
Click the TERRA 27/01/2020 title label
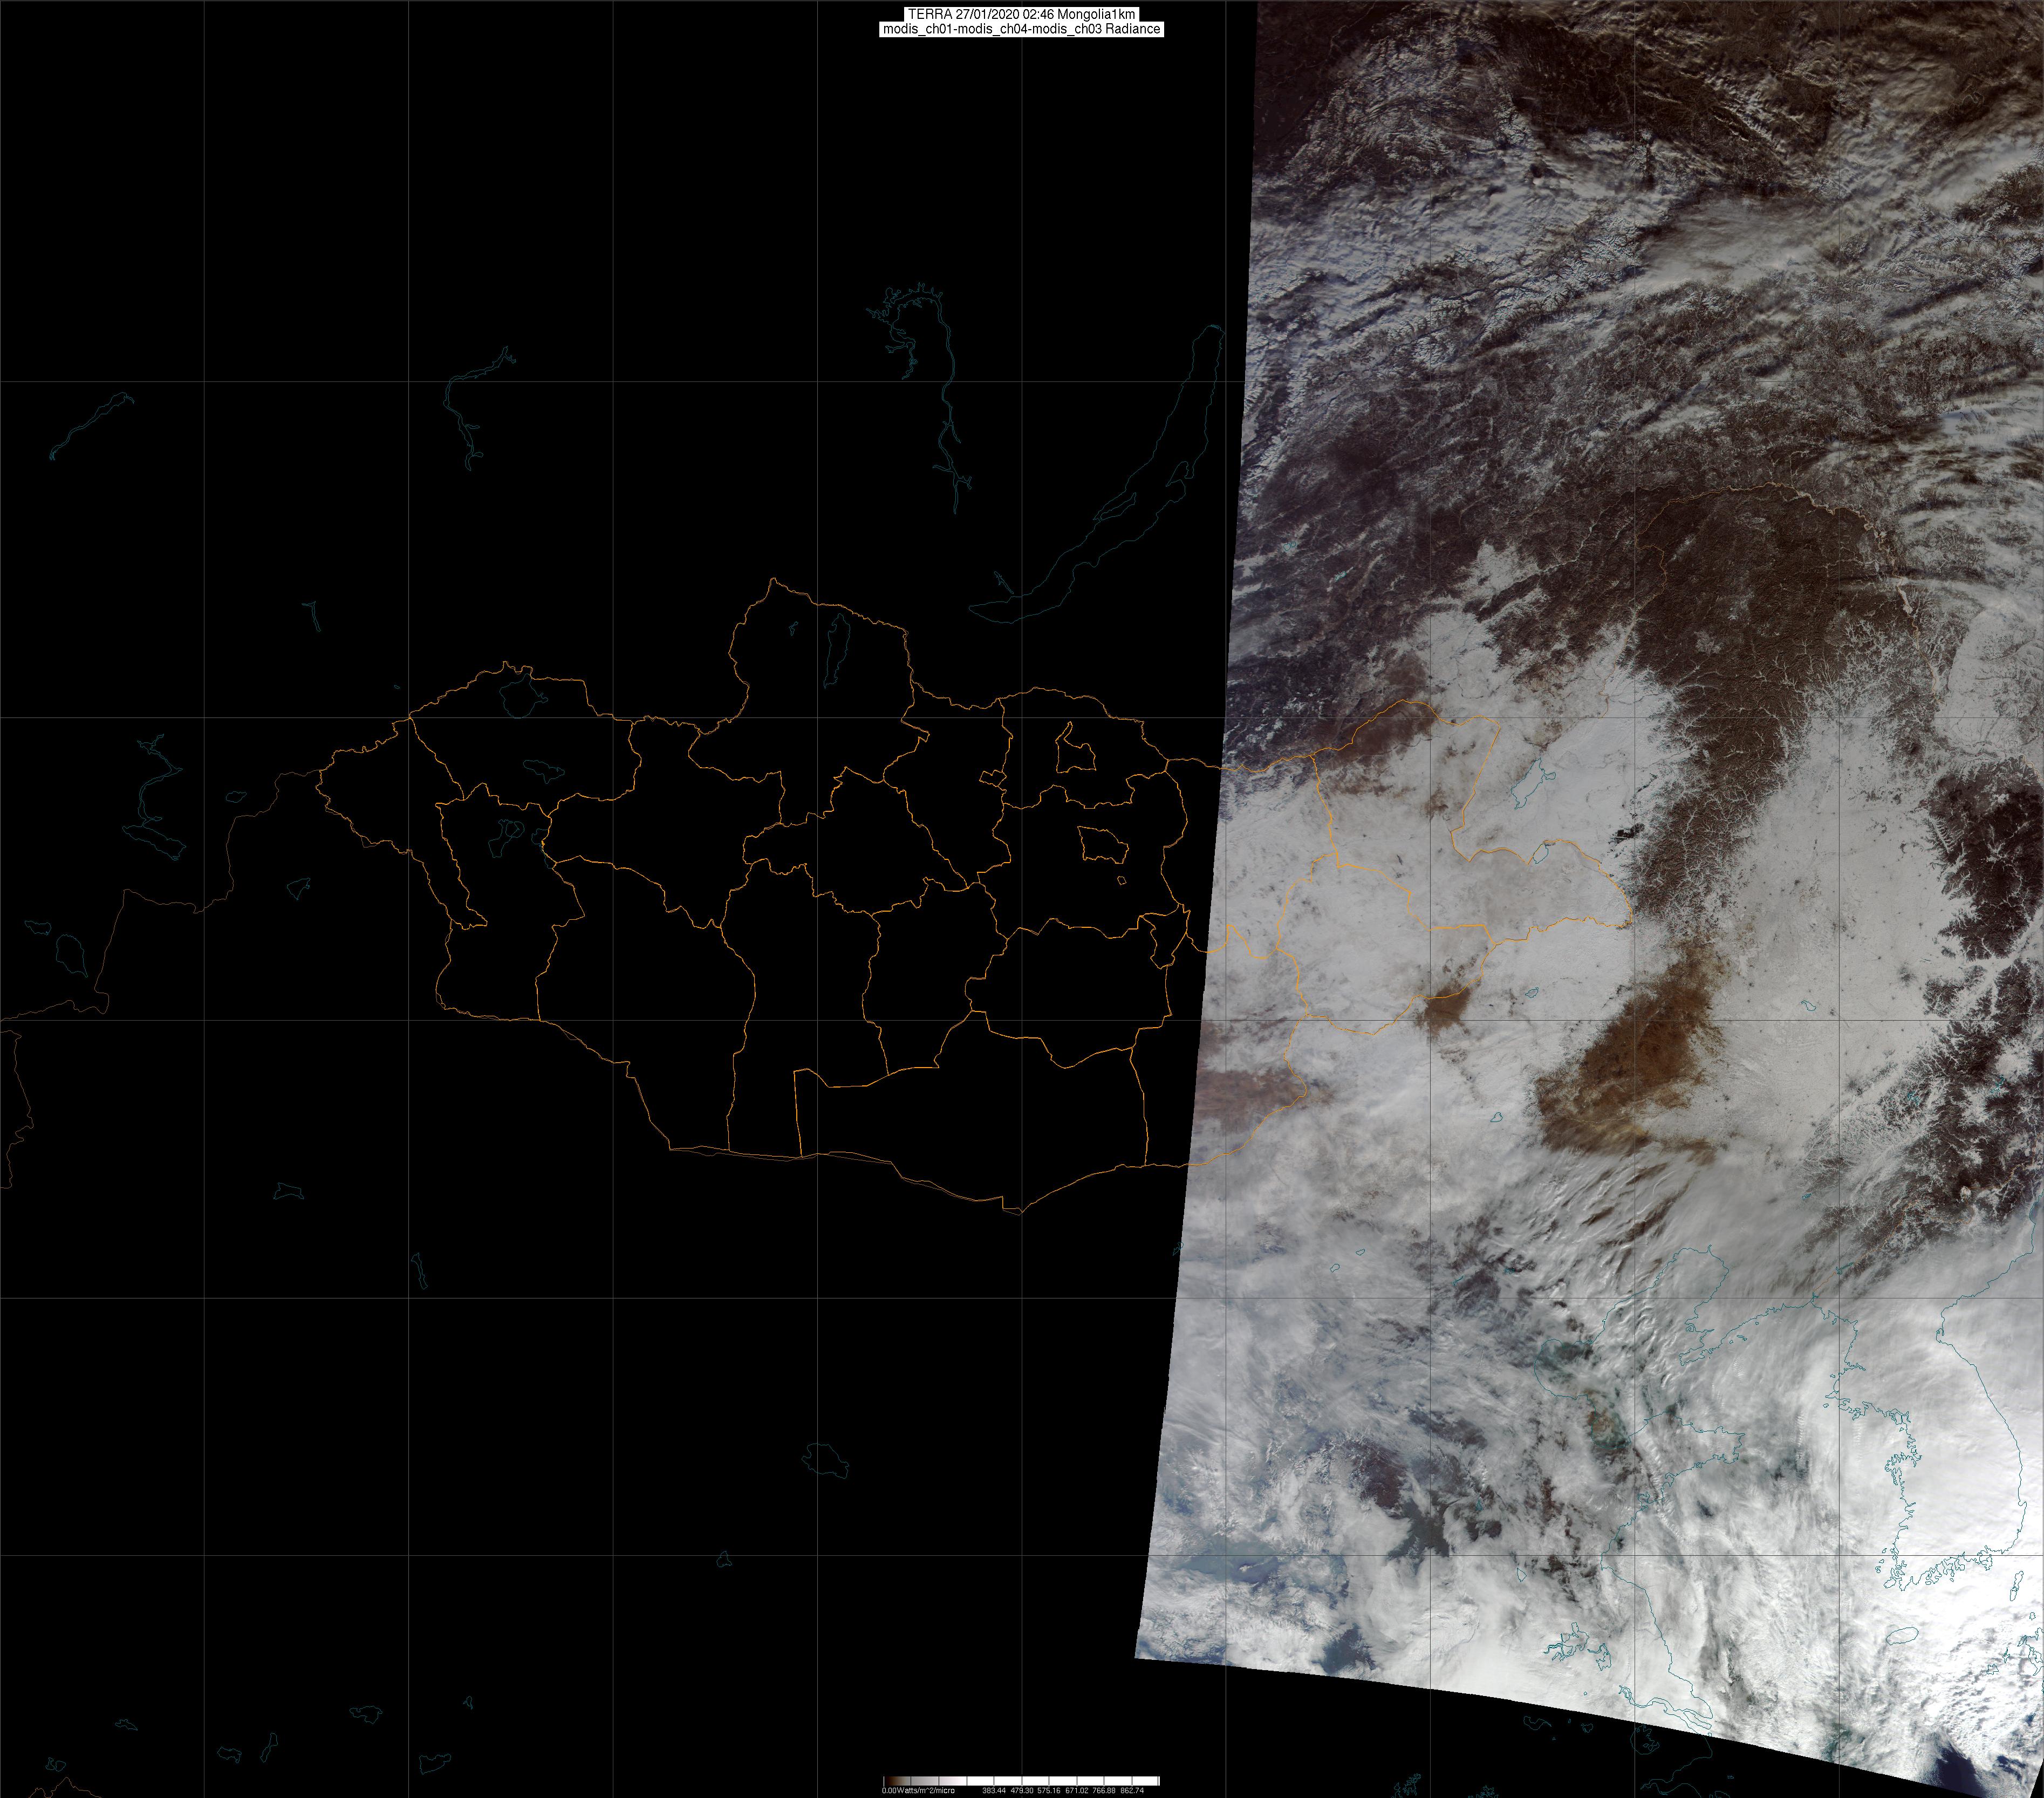(x=1022, y=14)
